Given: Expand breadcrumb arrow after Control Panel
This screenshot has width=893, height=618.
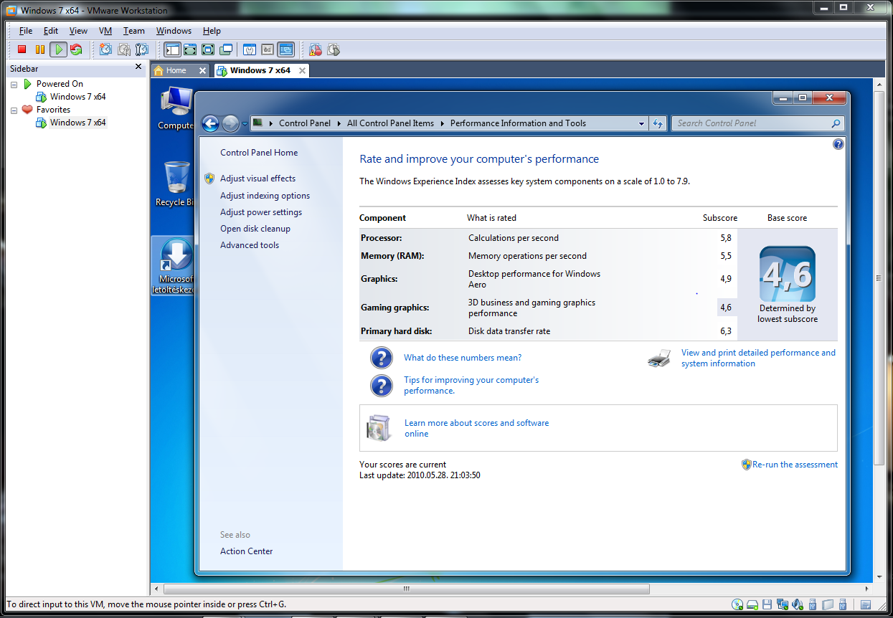Looking at the screenshot, I should [x=339, y=123].
